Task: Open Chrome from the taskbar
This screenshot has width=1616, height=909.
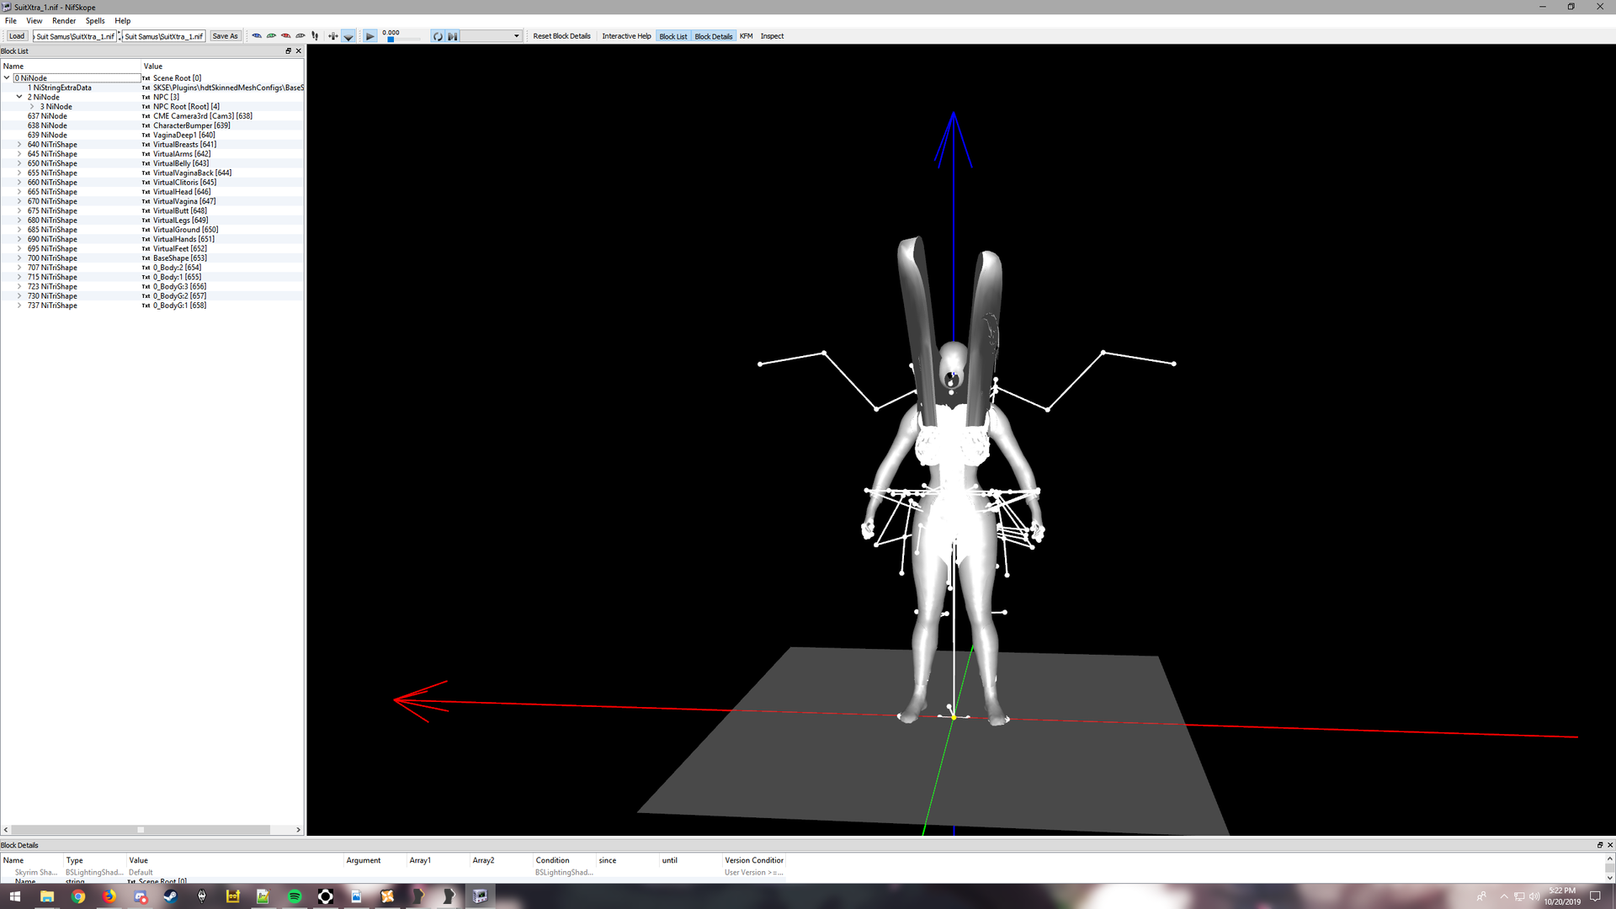Action: [x=78, y=896]
